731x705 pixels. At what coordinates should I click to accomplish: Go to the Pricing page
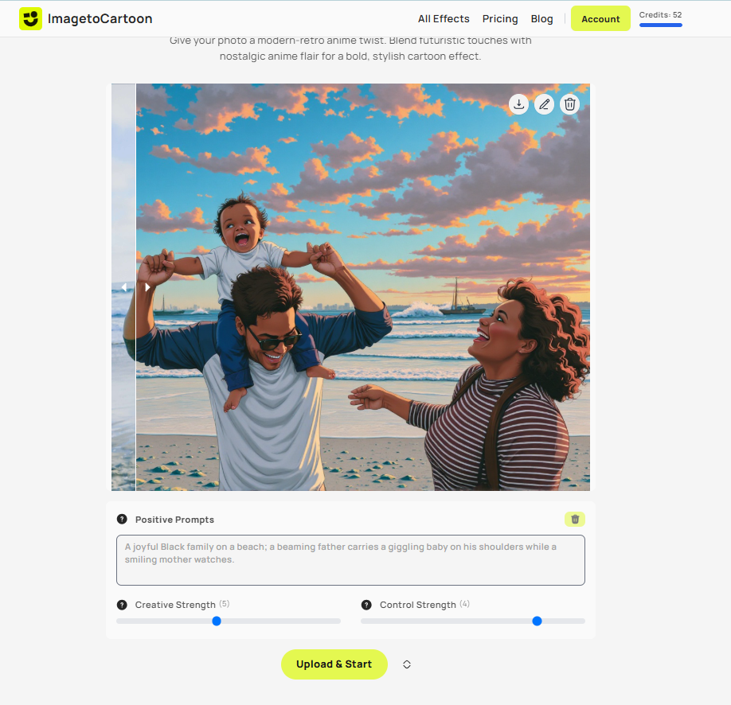(500, 18)
